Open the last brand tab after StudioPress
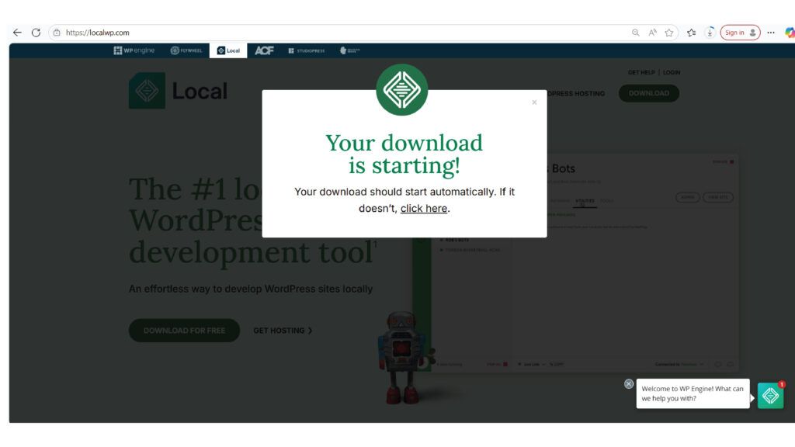795x447 pixels. click(349, 50)
